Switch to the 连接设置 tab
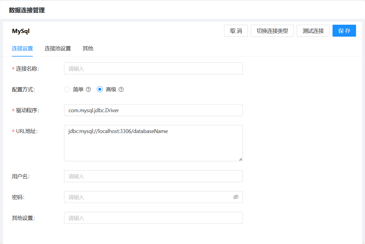The width and height of the screenshot is (365, 244). (x=22, y=49)
